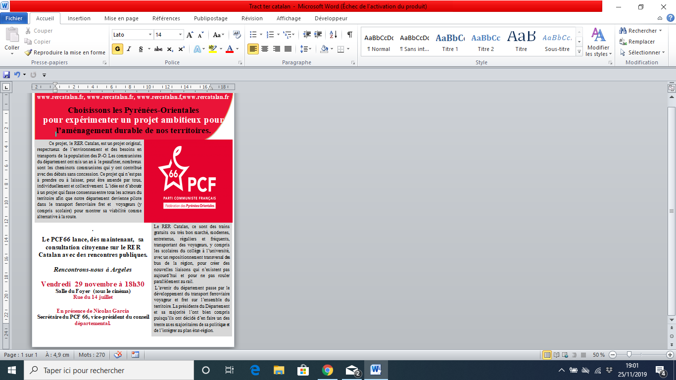Click the Sélectionner button

point(641,52)
